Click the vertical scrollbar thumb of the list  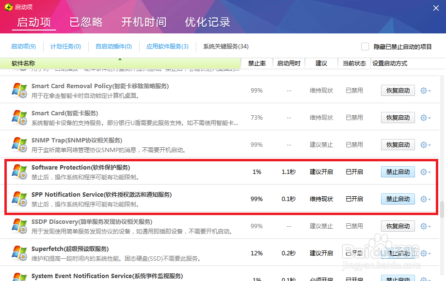pos(442,209)
